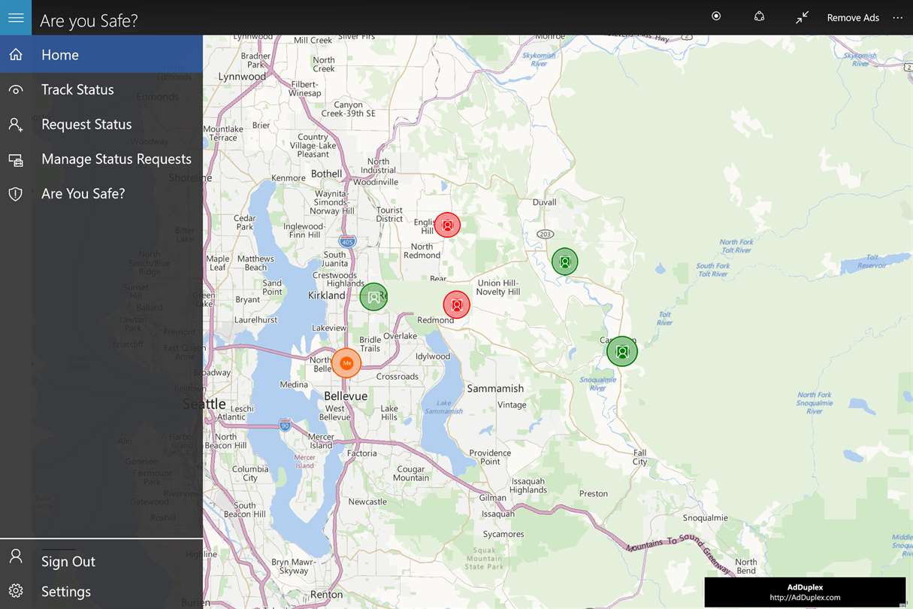Open the connected circles group icon
This screenshot has height=609, width=913.
click(x=759, y=17)
